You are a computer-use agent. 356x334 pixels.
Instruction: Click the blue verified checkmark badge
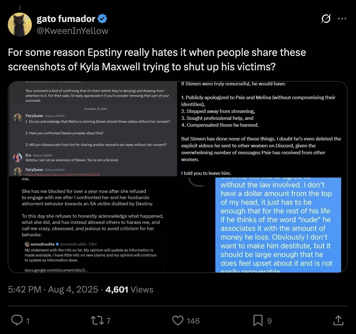(x=102, y=19)
